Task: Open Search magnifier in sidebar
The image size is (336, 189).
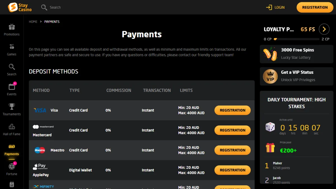Action: pyautogui.click(x=12, y=67)
